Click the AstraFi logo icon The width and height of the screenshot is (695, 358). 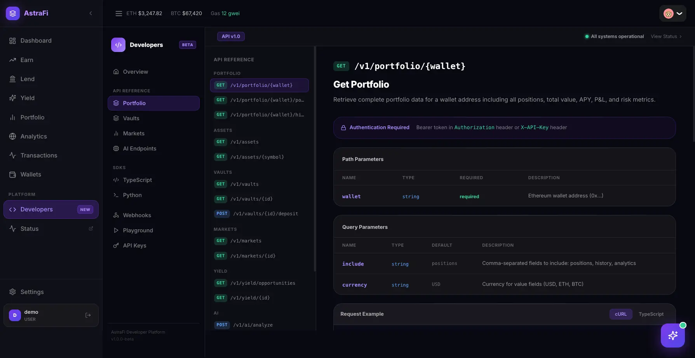[x=13, y=13]
